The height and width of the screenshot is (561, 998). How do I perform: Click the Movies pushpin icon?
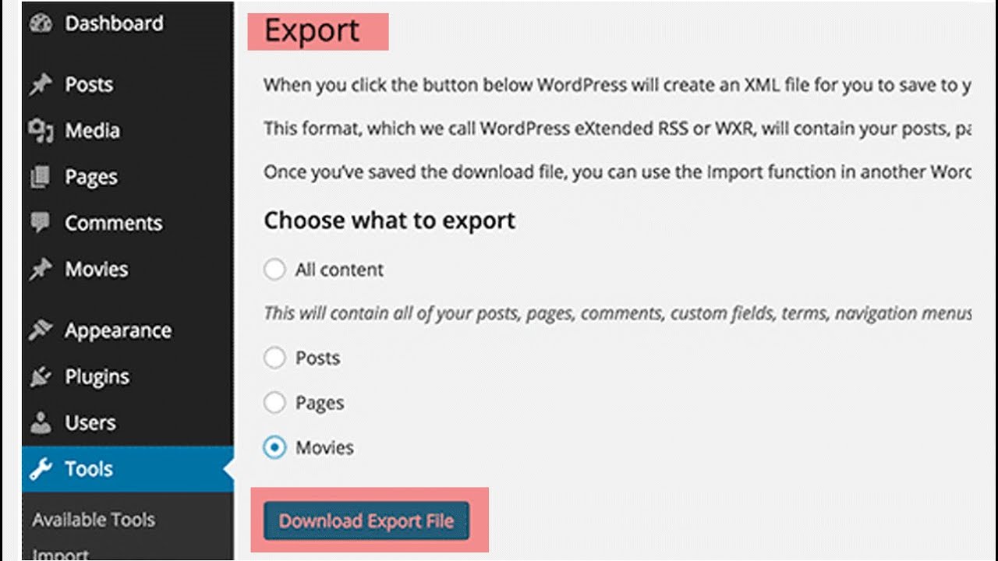tap(41, 269)
